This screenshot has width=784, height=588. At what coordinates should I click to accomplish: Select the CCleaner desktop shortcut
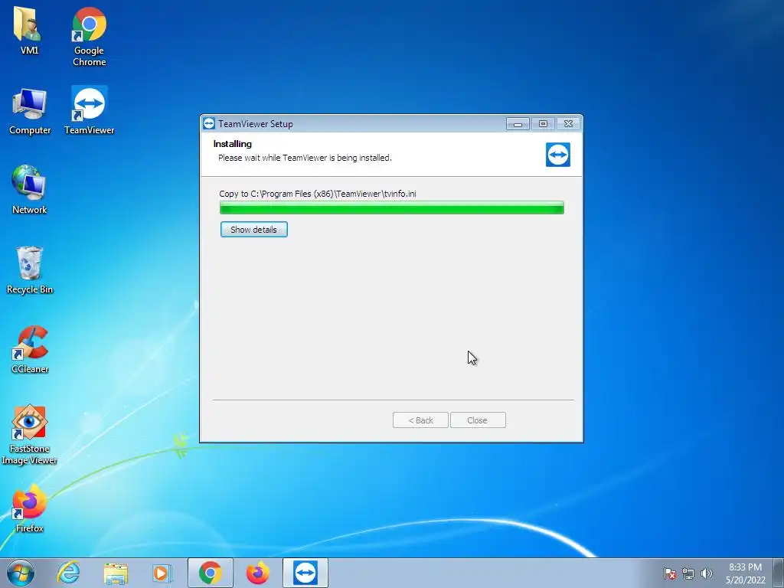pos(30,350)
